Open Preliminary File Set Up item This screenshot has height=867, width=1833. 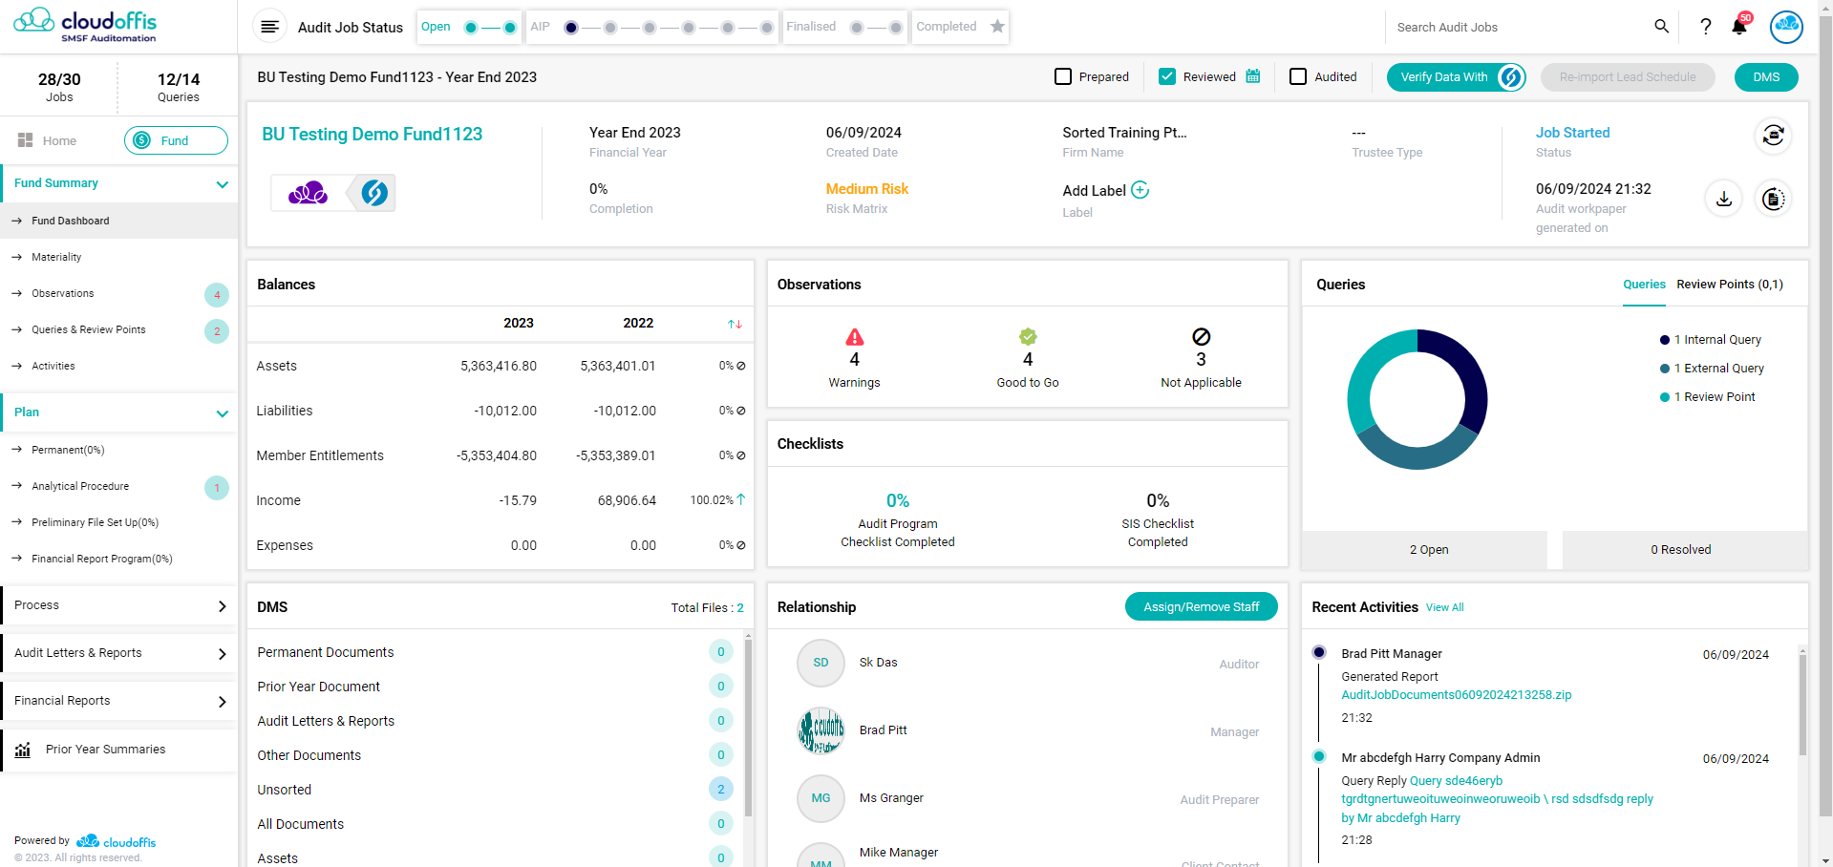point(118,522)
